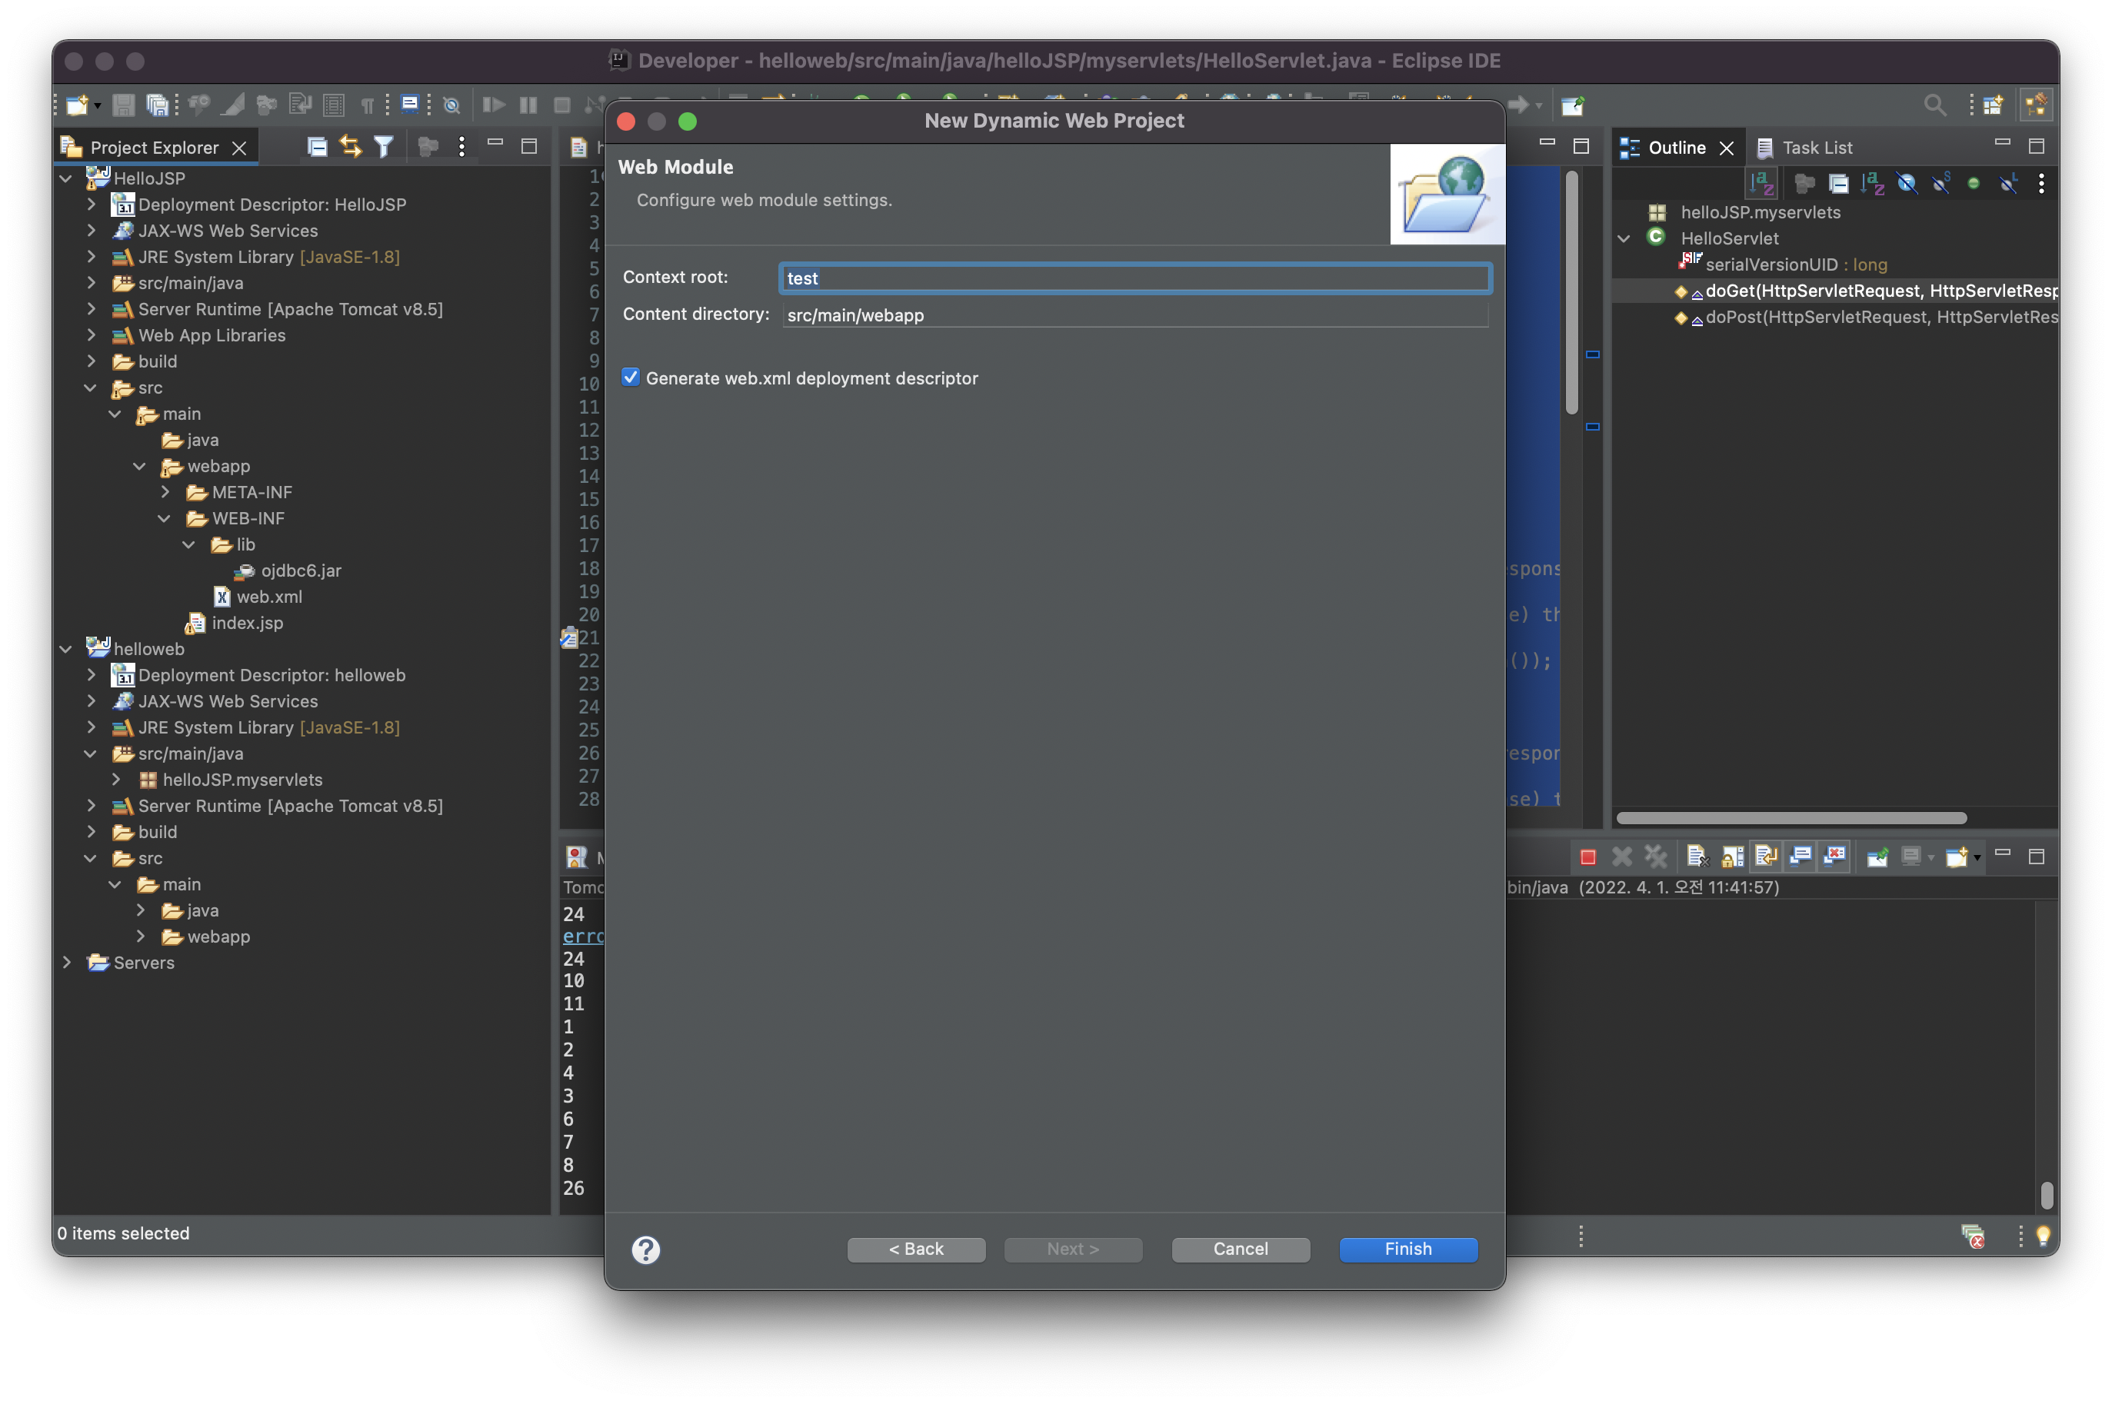Click Link with Editor arrows icon
This screenshot has height=1404, width=2112.
pos(350,147)
